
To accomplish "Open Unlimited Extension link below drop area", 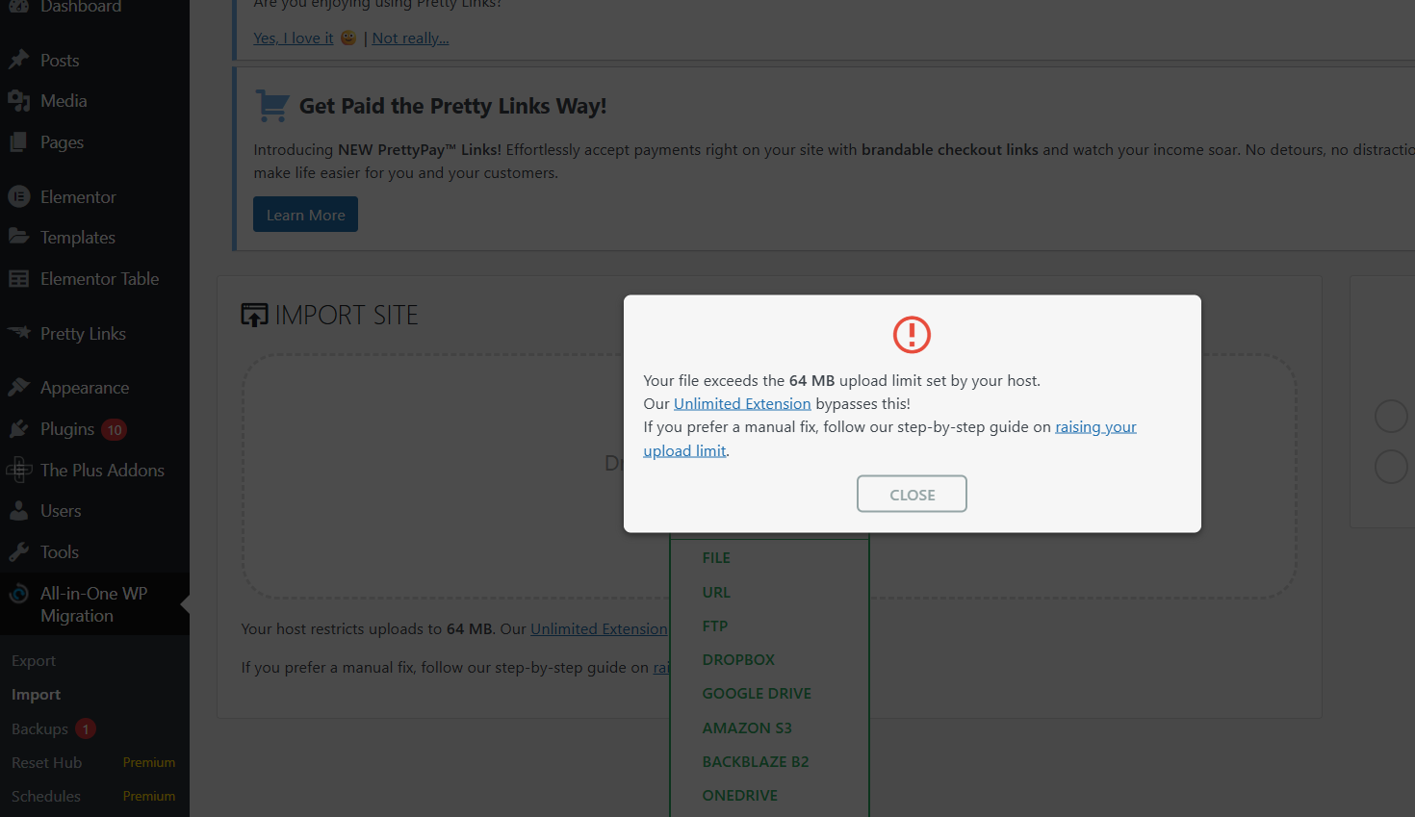I will [x=599, y=629].
